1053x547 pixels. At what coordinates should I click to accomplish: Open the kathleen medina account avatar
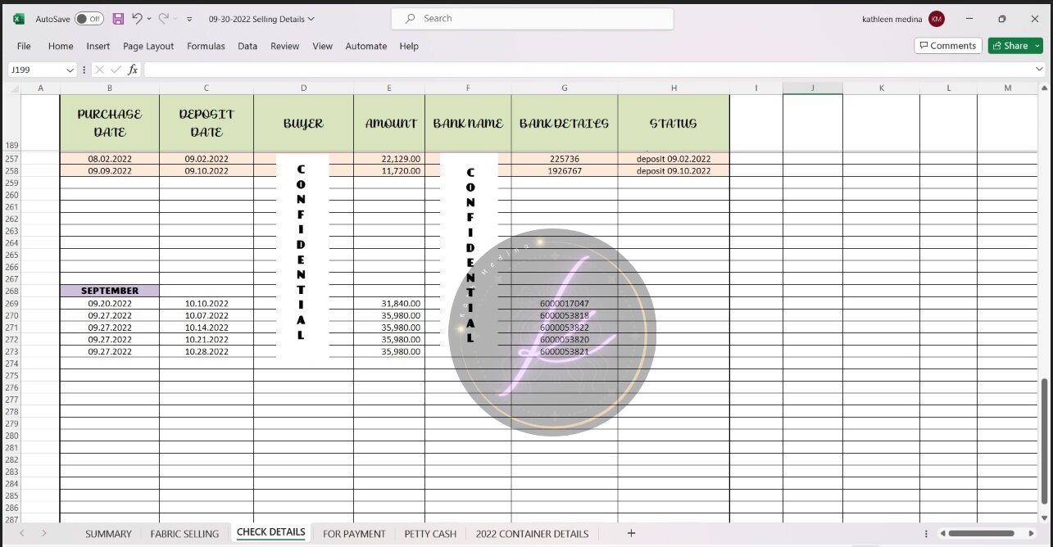click(937, 19)
